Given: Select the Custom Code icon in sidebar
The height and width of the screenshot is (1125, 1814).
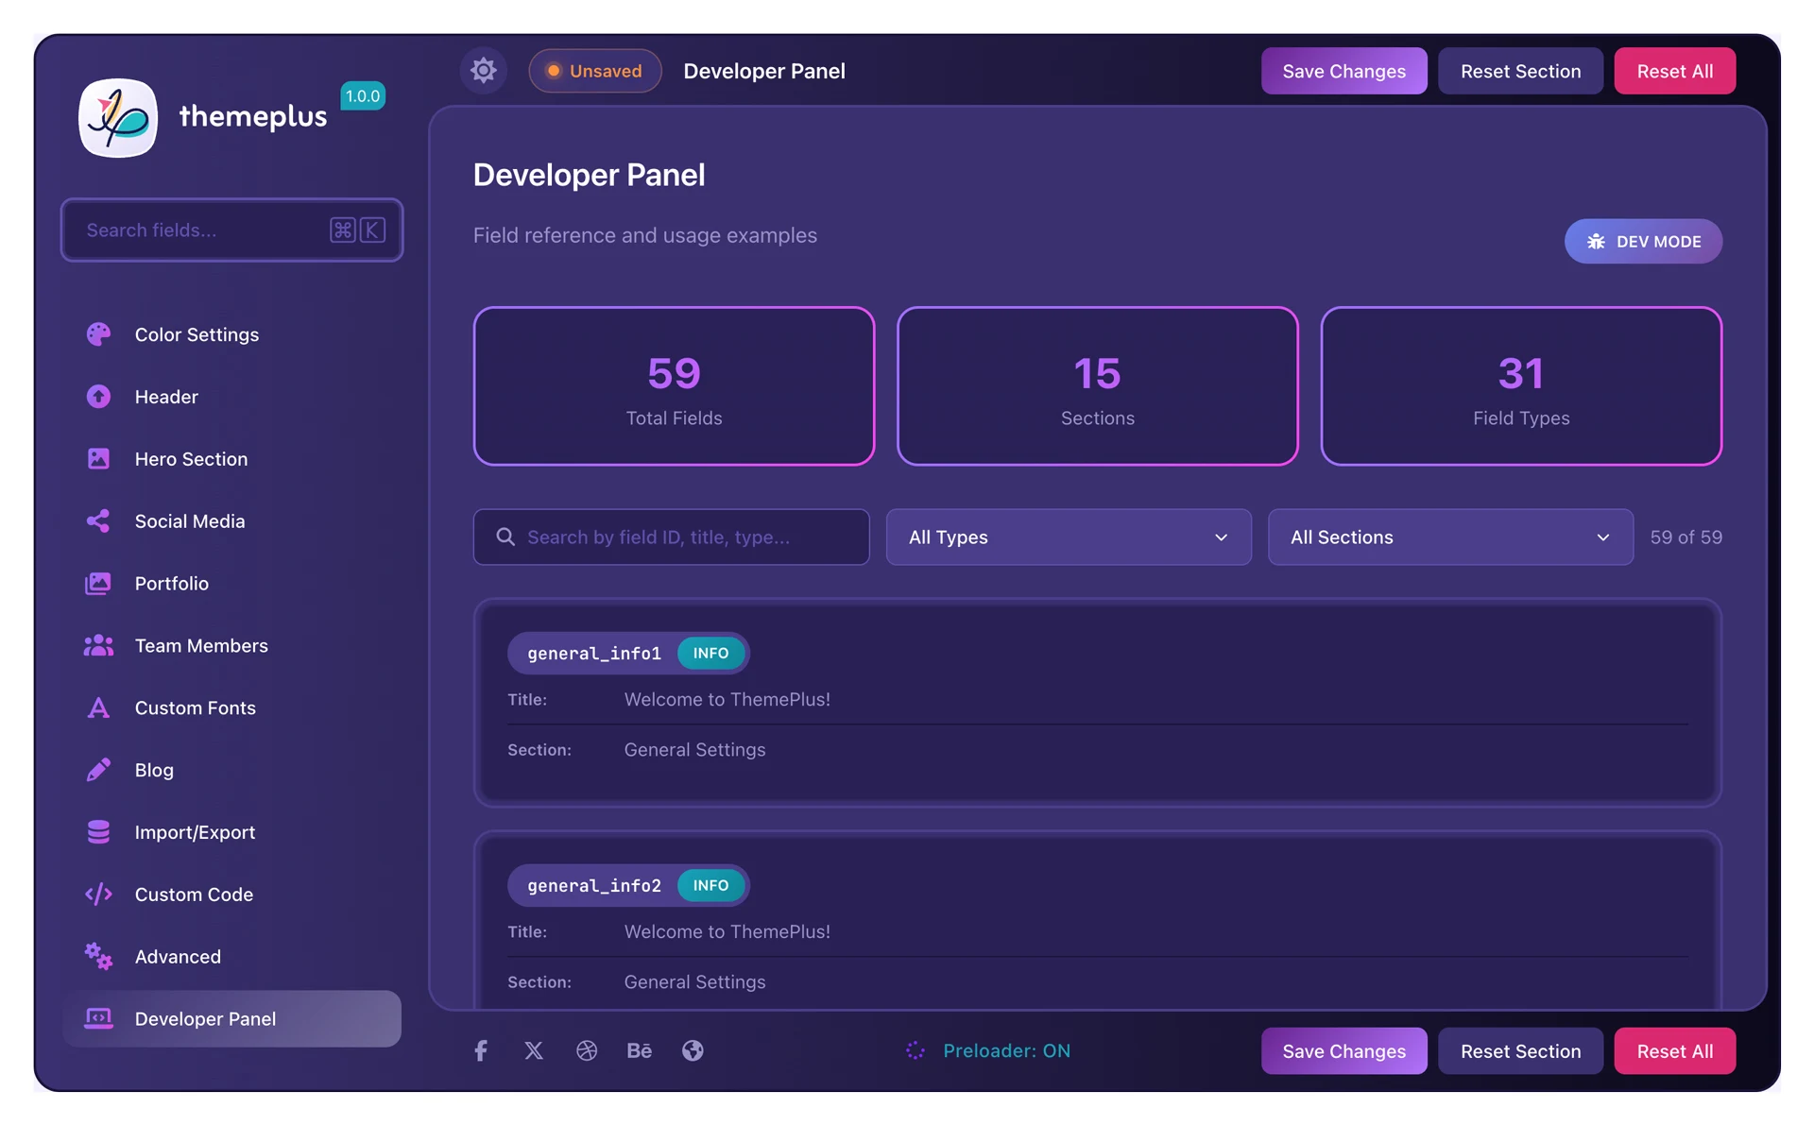Looking at the screenshot, I should click(98, 894).
